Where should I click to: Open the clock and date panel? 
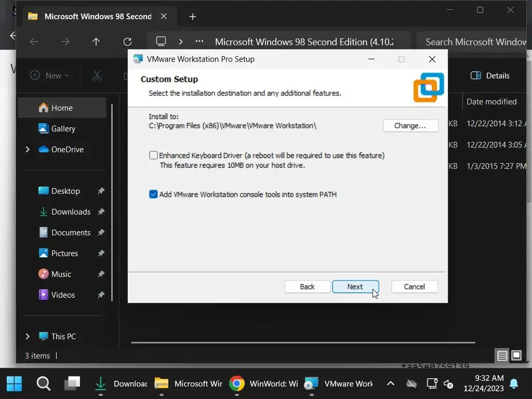click(484, 383)
